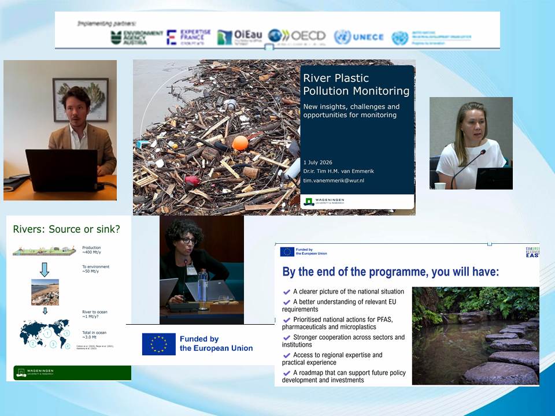Image resolution: width=555 pixels, height=416 pixels.
Task: Click the subtitle "New insights, challenges and opportunities"
Action: point(351,111)
